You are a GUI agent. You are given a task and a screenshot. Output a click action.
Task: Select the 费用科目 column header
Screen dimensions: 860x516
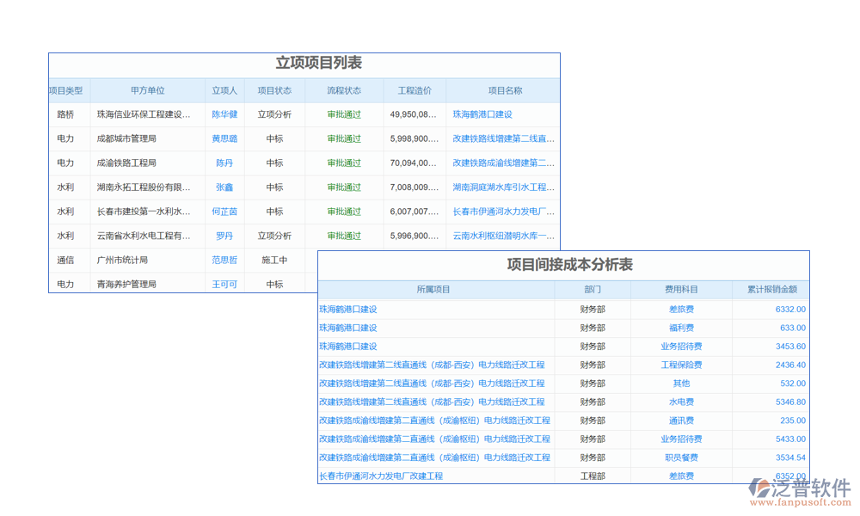point(681,290)
